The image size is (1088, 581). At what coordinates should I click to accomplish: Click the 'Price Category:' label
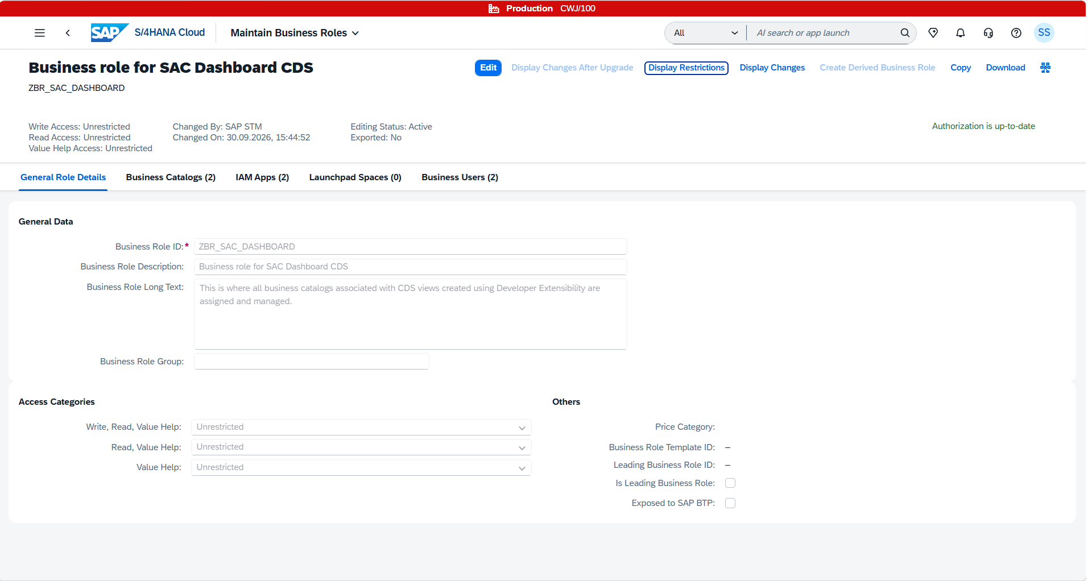click(x=685, y=427)
